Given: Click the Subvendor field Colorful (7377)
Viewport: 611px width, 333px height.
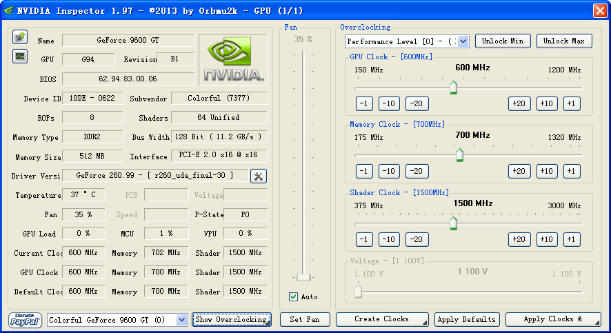Looking at the screenshot, I should pyautogui.click(x=219, y=98).
